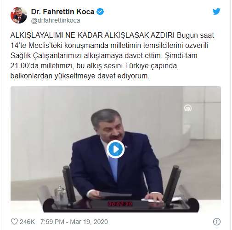This screenshot has height=230, width=232.
Task: Click the tweet text beginning ALKIŞLAYALIM
Action: [112, 55]
